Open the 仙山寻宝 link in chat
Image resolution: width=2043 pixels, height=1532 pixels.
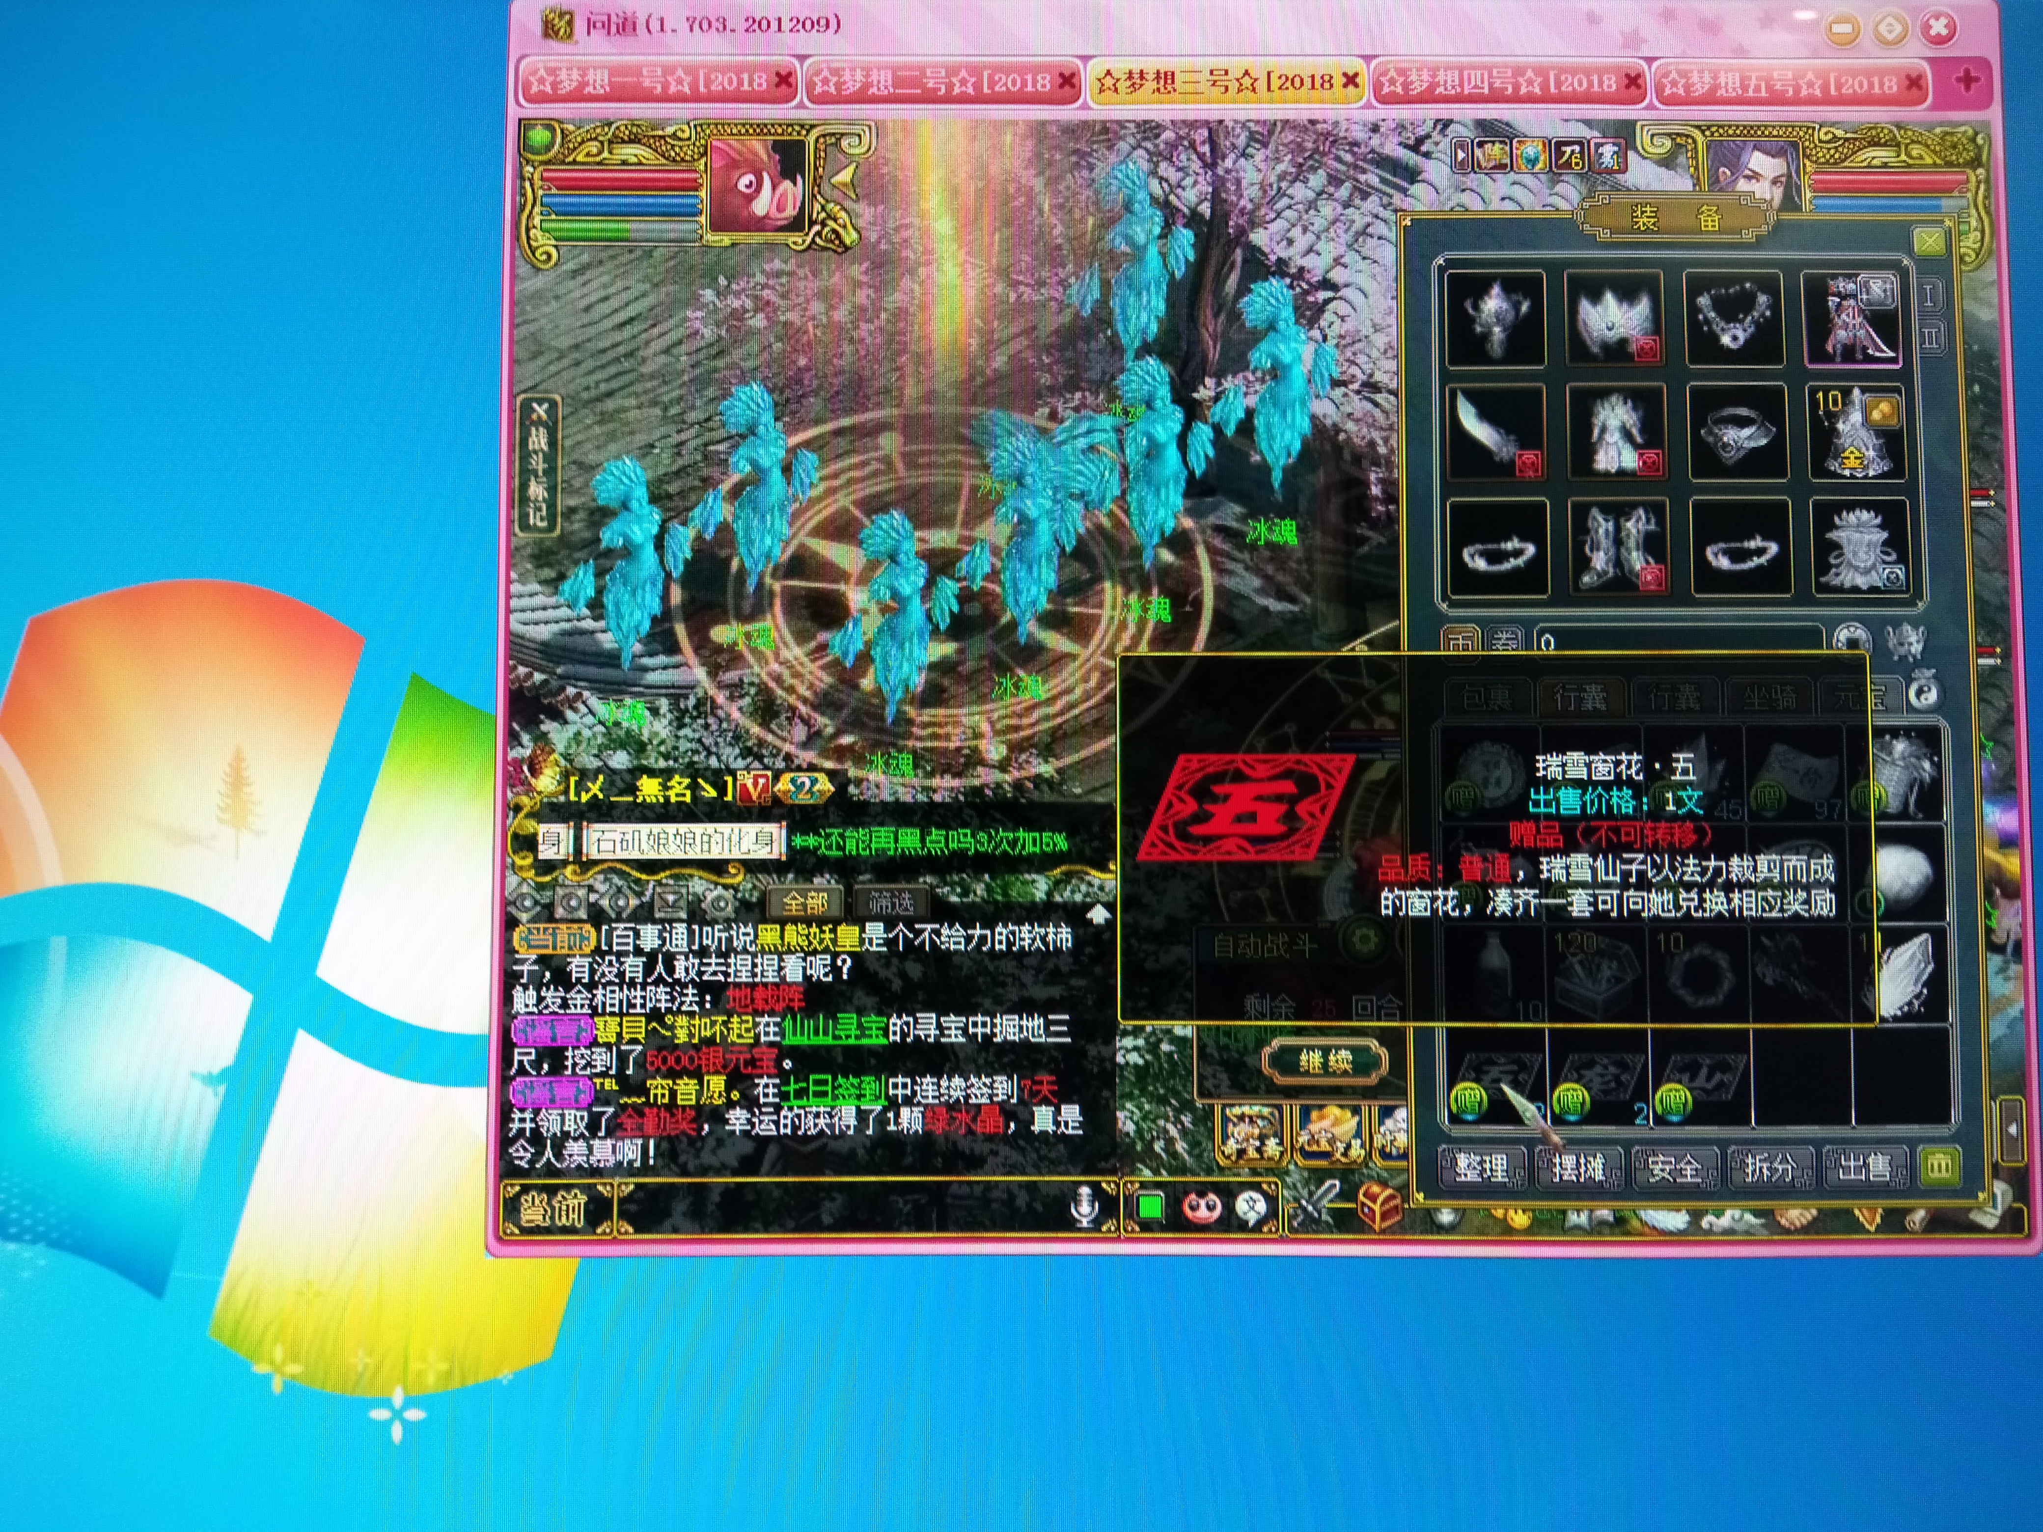point(834,1030)
